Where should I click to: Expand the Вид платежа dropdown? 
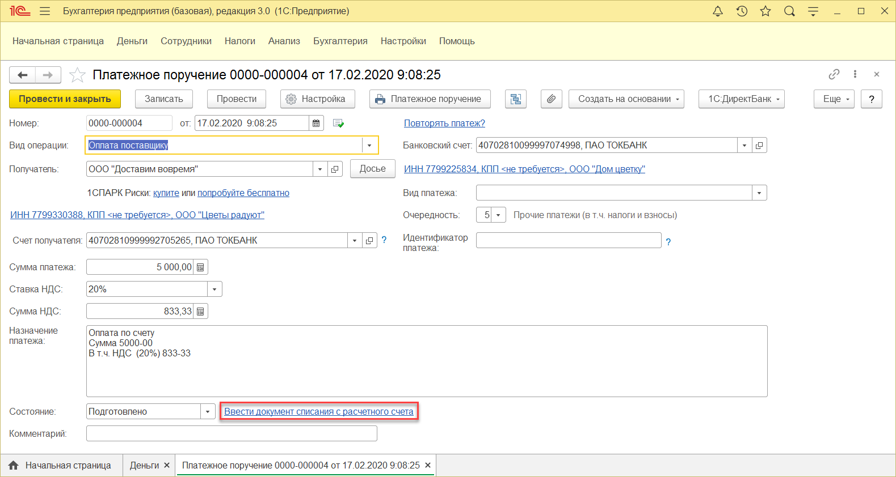(x=759, y=193)
